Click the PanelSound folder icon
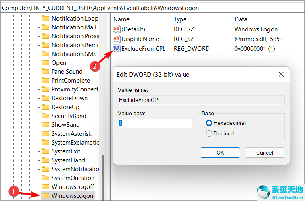305x201 pixels. tap(45, 72)
